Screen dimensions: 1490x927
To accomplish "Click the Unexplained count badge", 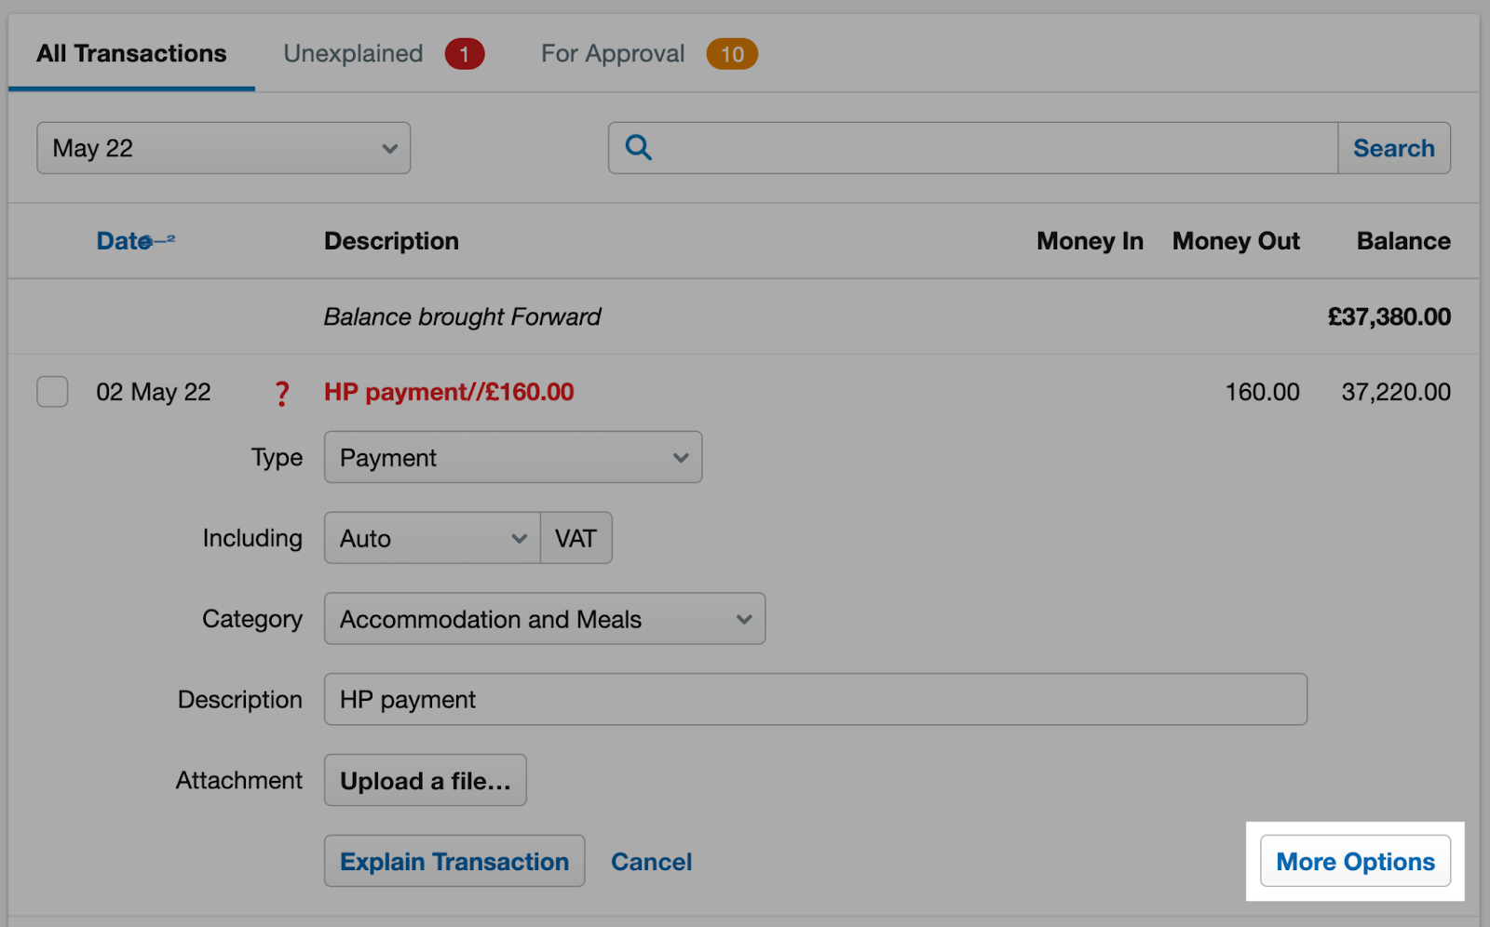I will (x=465, y=53).
